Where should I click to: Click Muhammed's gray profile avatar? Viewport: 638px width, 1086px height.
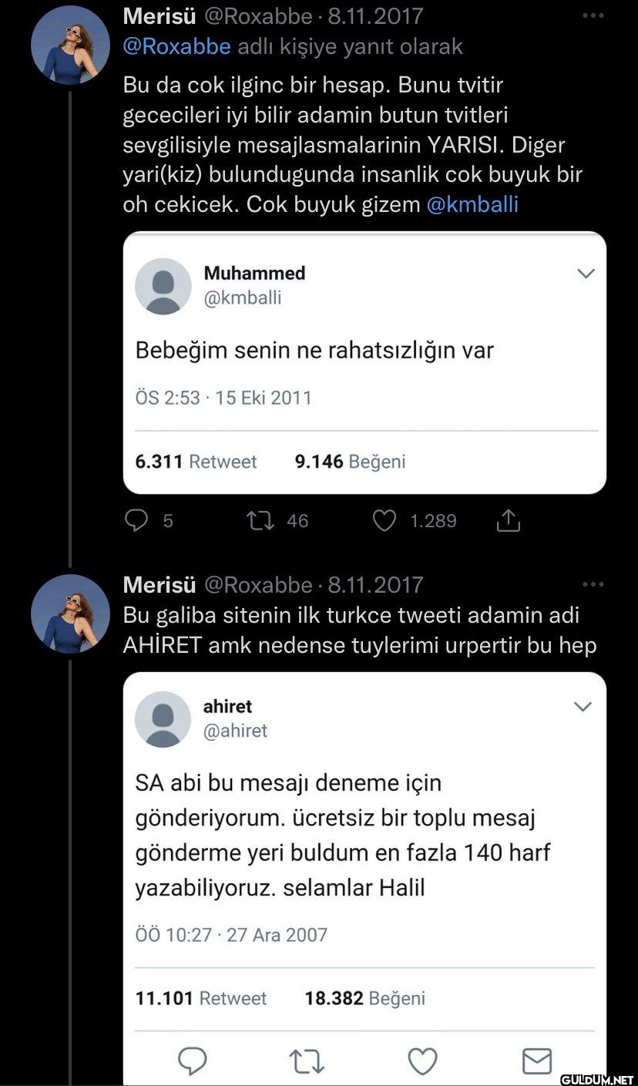163,286
